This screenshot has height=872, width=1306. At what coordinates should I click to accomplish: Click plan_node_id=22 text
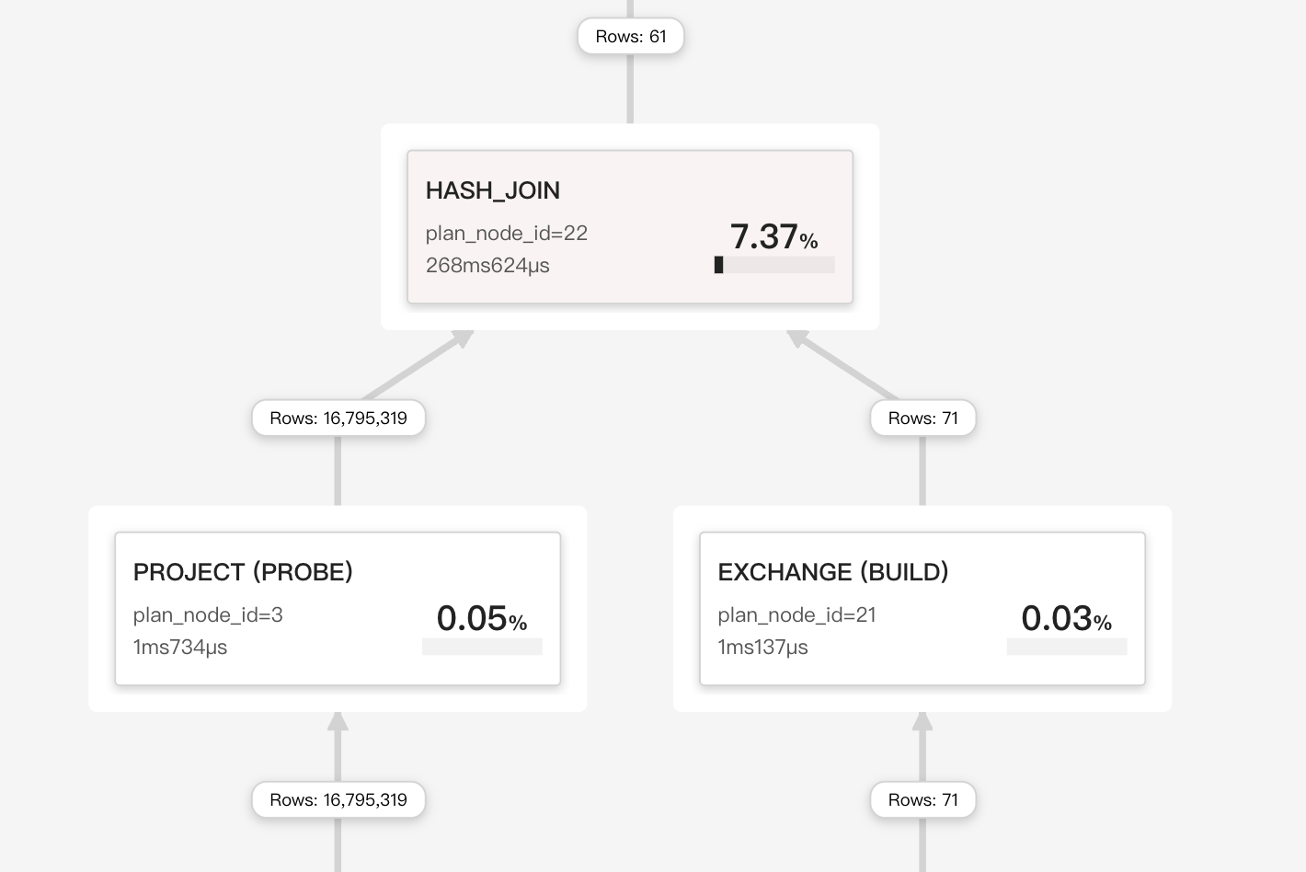pyautogui.click(x=506, y=234)
